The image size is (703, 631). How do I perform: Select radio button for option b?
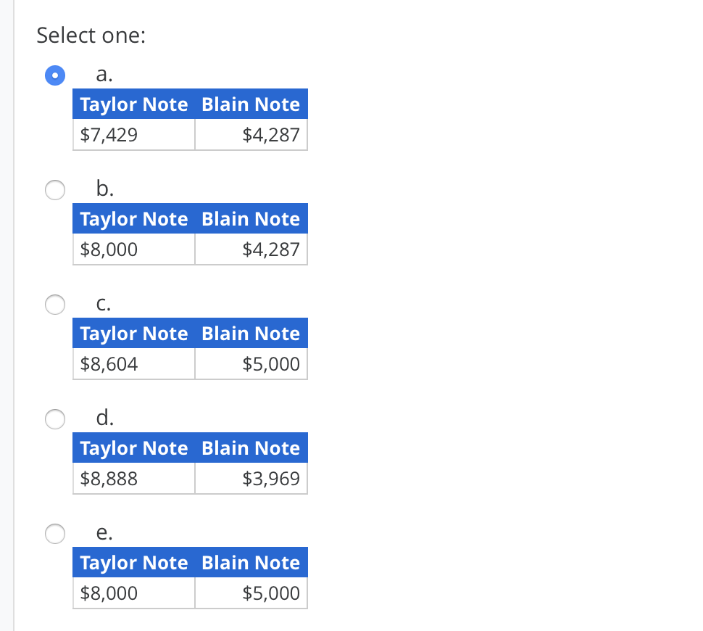pos(56,190)
